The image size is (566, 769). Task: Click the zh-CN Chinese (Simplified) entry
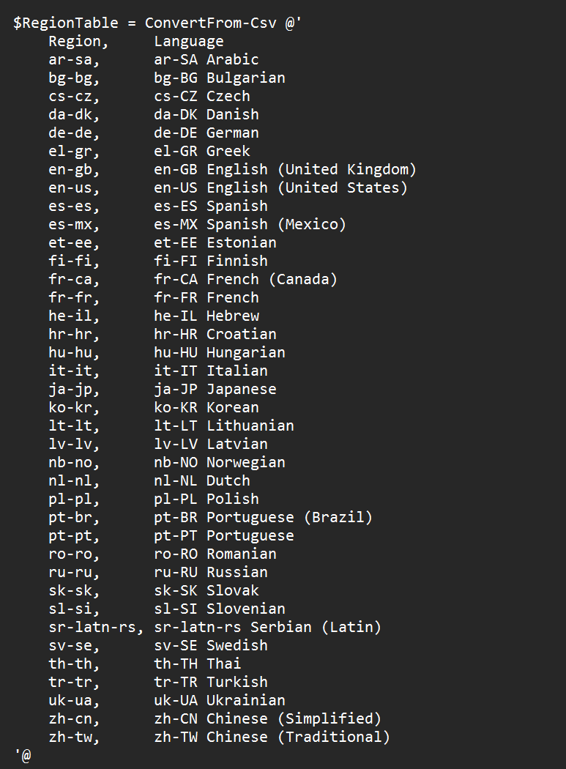pyautogui.click(x=268, y=719)
